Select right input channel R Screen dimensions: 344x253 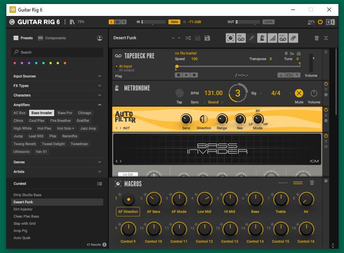pyautogui.click(x=124, y=22)
